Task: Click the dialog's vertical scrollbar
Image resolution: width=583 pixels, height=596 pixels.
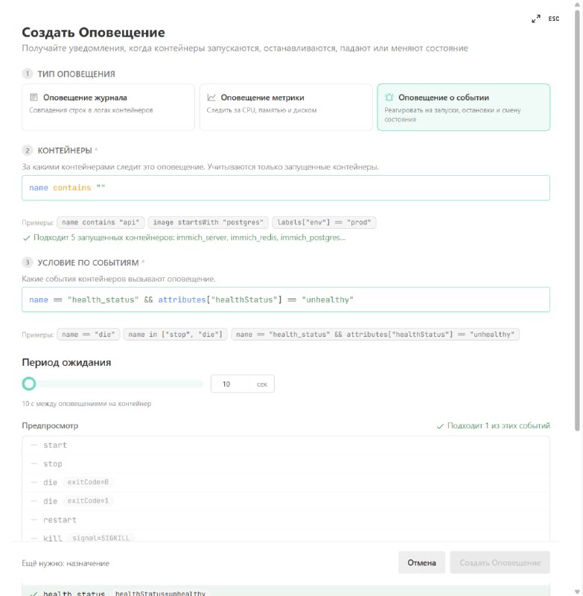Action: (x=577, y=221)
